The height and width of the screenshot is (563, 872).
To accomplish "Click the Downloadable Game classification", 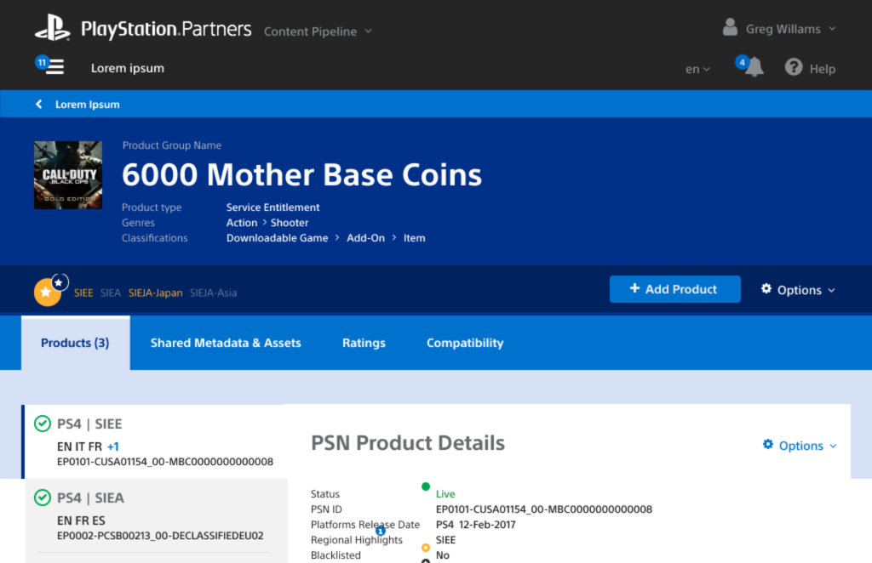I will (x=277, y=238).
